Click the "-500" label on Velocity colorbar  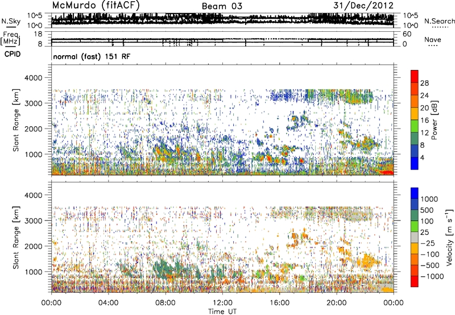(x=429, y=266)
